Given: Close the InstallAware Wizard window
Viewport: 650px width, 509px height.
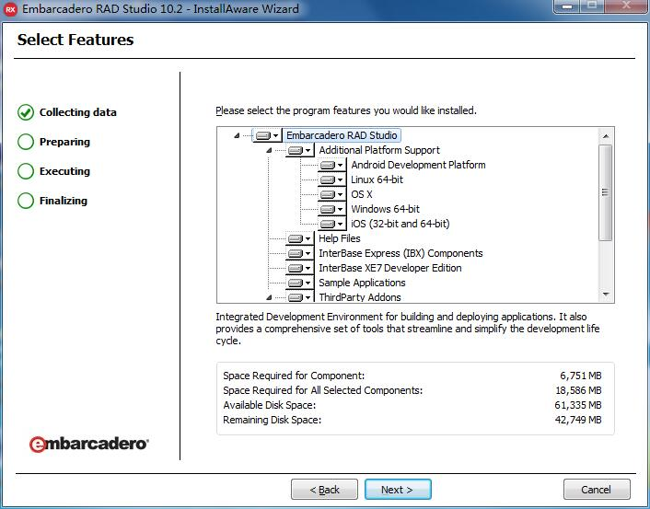Looking at the screenshot, I should (x=627, y=6).
